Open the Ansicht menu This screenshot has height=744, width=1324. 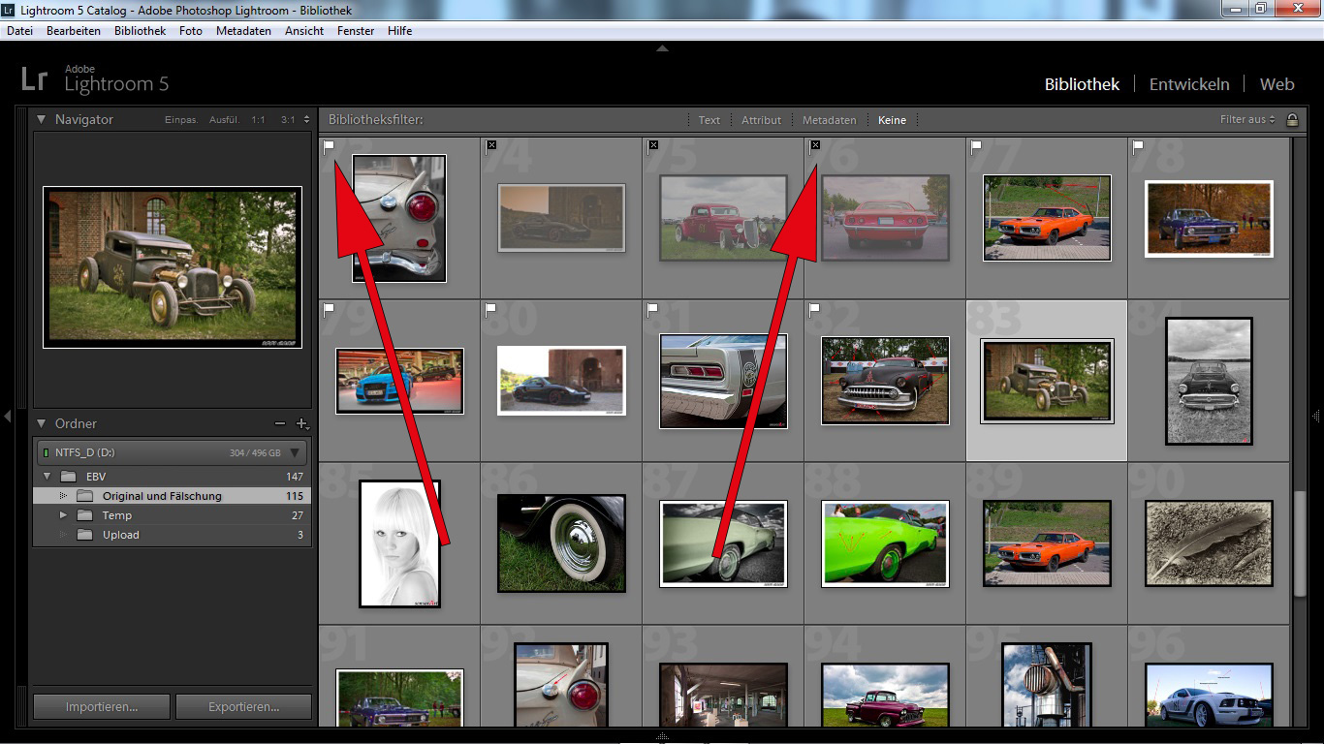pyautogui.click(x=304, y=31)
